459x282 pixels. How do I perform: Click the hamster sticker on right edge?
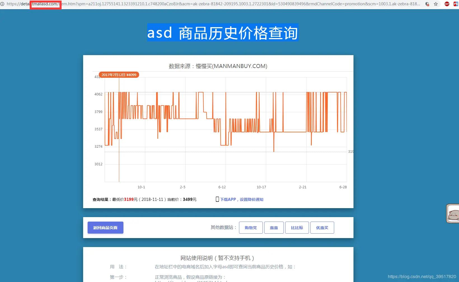coord(453,213)
